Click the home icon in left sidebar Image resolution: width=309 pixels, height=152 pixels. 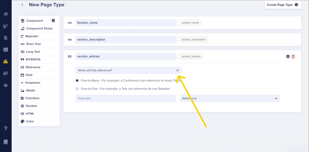click(6, 14)
